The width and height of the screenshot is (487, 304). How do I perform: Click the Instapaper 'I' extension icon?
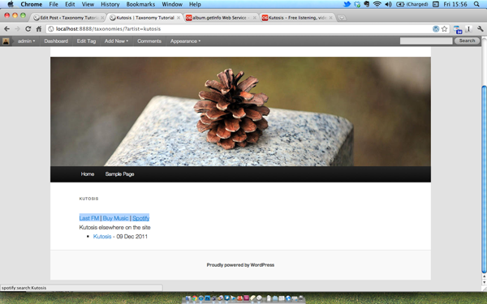coord(468,29)
